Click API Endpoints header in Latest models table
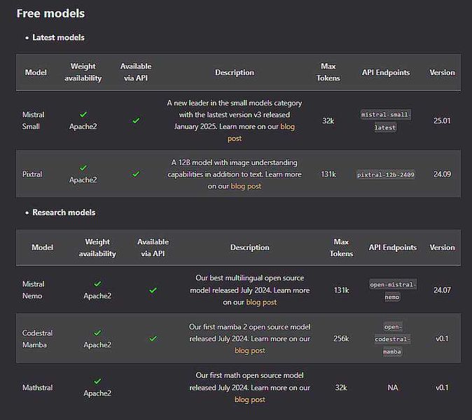Image resolution: width=472 pixels, height=420 pixels. pos(386,73)
